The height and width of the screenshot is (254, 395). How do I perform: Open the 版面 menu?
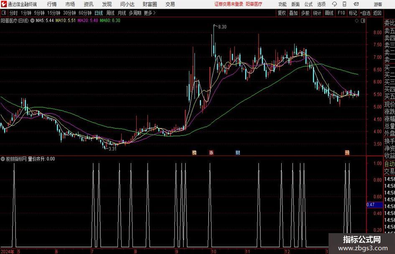click(x=295, y=4)
